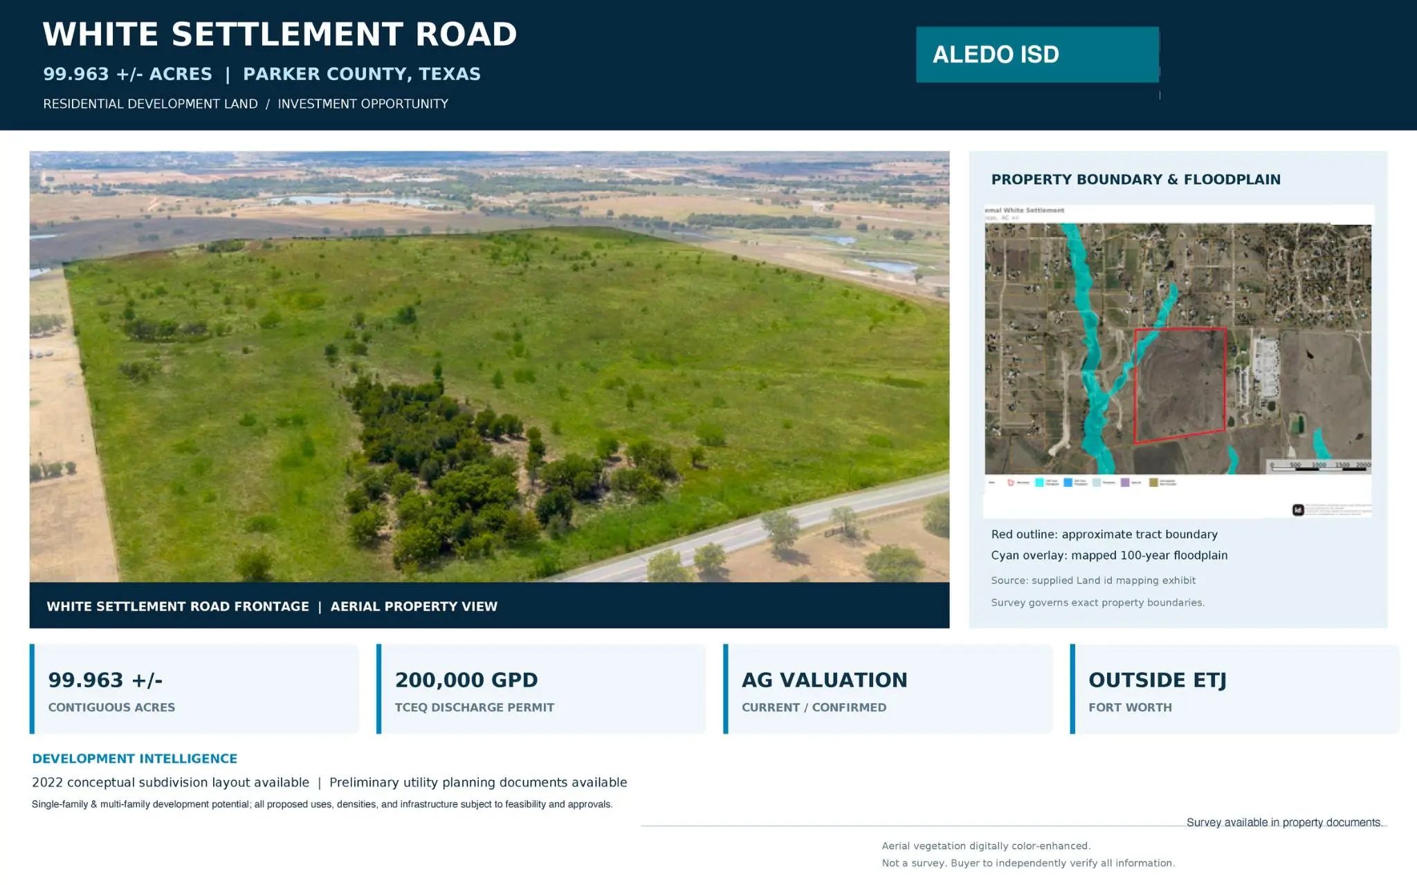
Task: Click the 'Single-family & multi-family development potential' line
Action: coord(322,804)
